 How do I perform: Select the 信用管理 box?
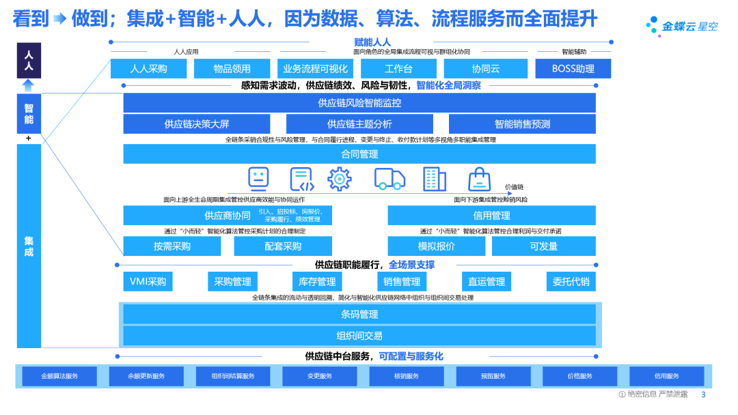492,215
